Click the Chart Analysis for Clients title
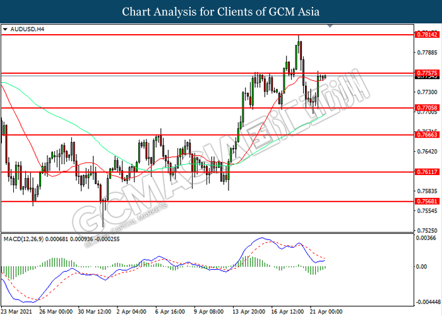442x316 pixels. (221, 12)
